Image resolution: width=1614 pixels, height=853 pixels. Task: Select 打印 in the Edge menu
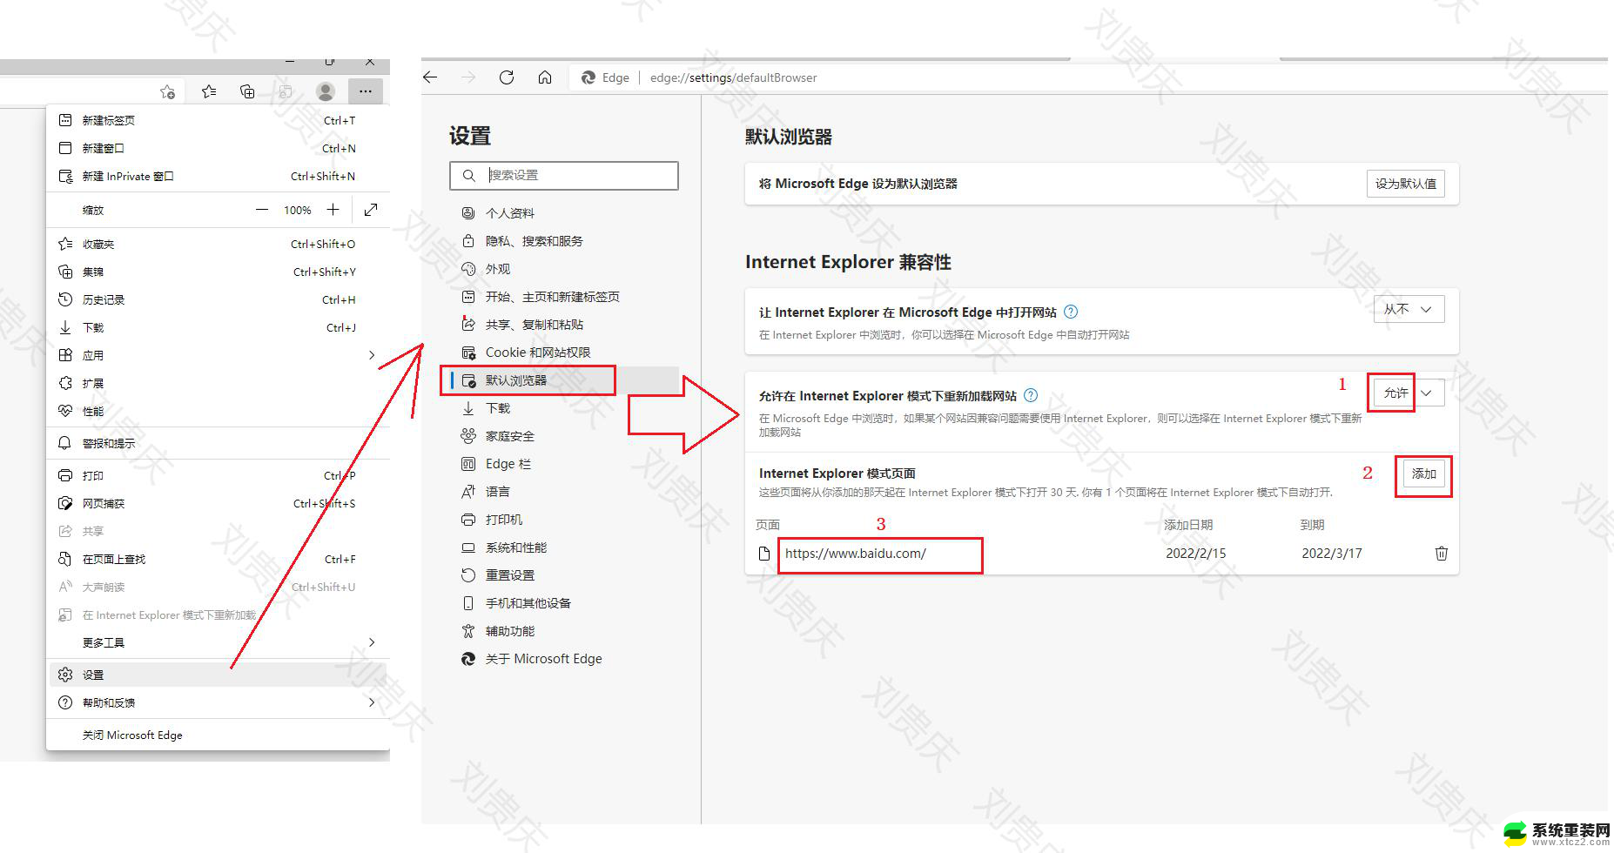click(218, 475)
